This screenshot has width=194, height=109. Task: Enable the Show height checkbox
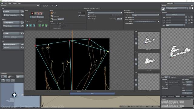88,19
